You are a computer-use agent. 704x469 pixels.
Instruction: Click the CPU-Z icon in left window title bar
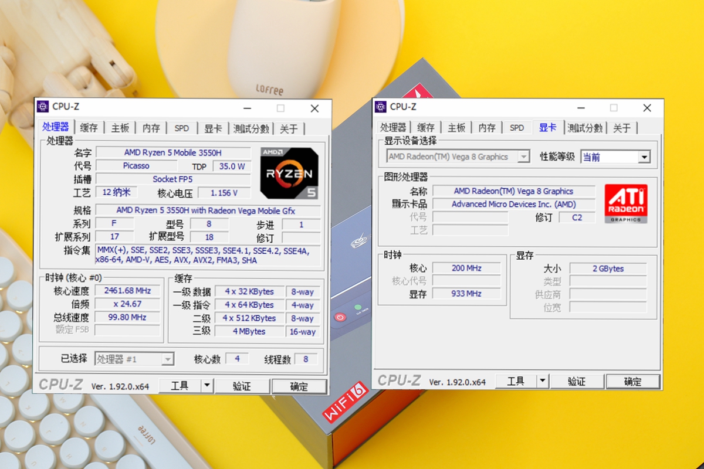click(x=43, y=107)
